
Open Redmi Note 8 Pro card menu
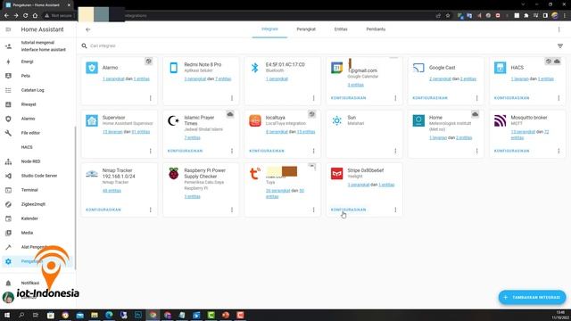[232, 98]
